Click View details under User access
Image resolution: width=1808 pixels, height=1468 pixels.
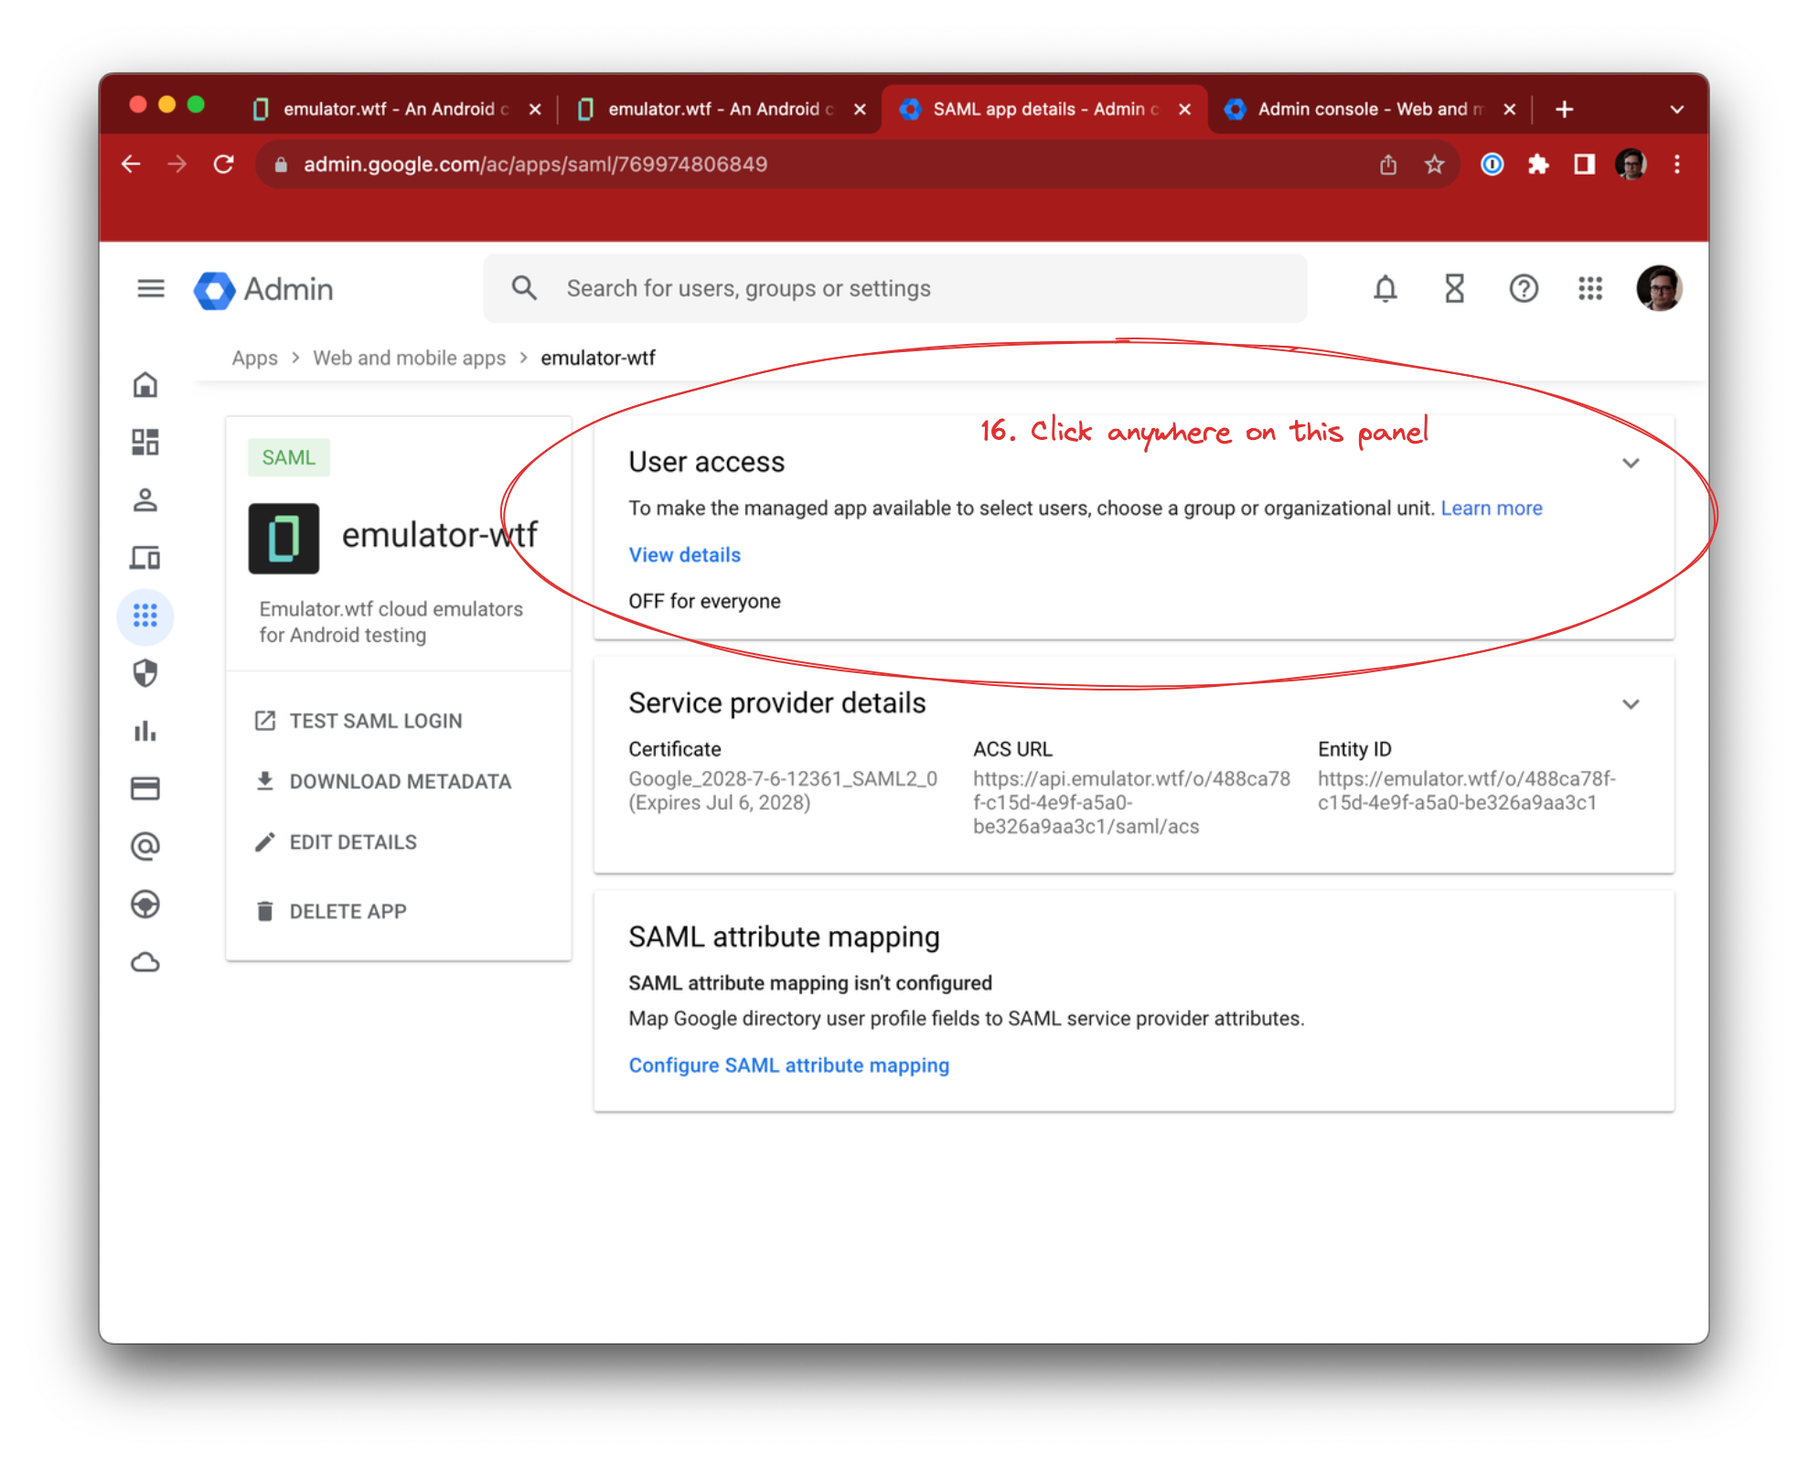(x=686, y=554)
